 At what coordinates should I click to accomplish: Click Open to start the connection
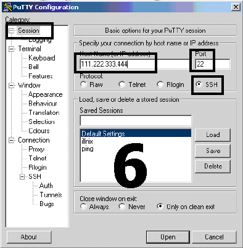[x=168, y=237]
